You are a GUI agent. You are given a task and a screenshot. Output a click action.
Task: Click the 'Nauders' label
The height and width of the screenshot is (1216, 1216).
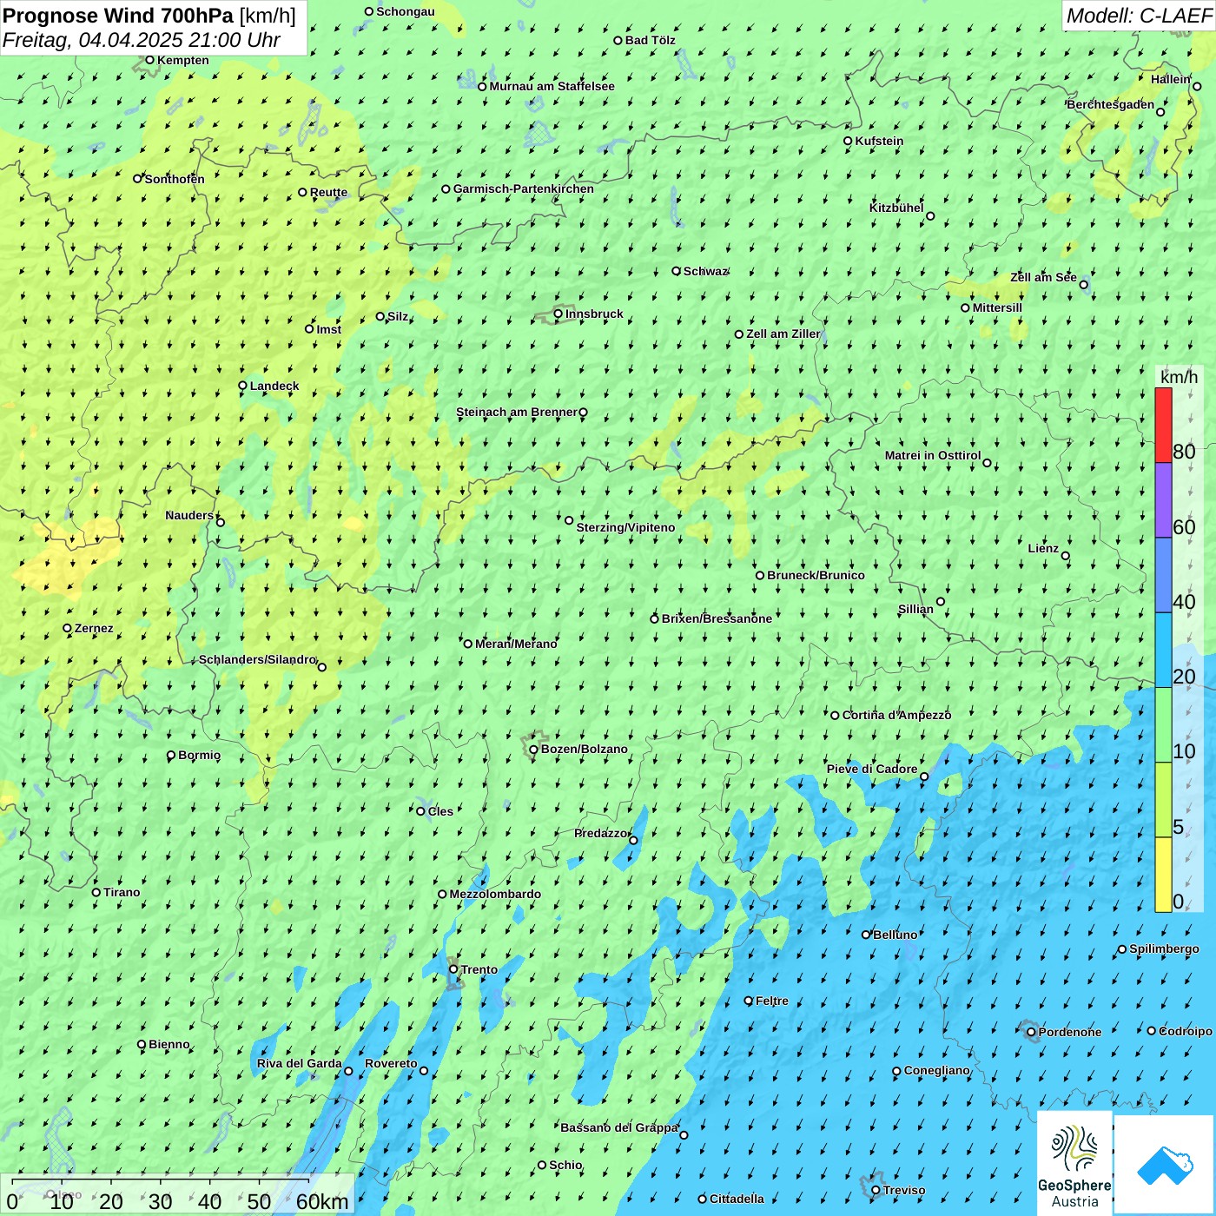click(189, 515)
